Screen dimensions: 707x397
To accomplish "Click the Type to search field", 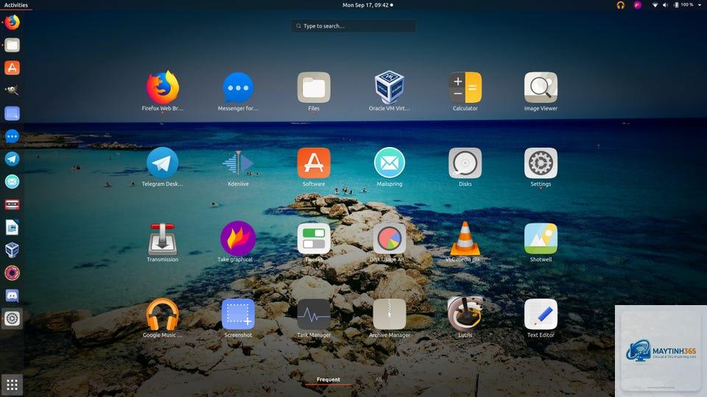I will (353, 26).
